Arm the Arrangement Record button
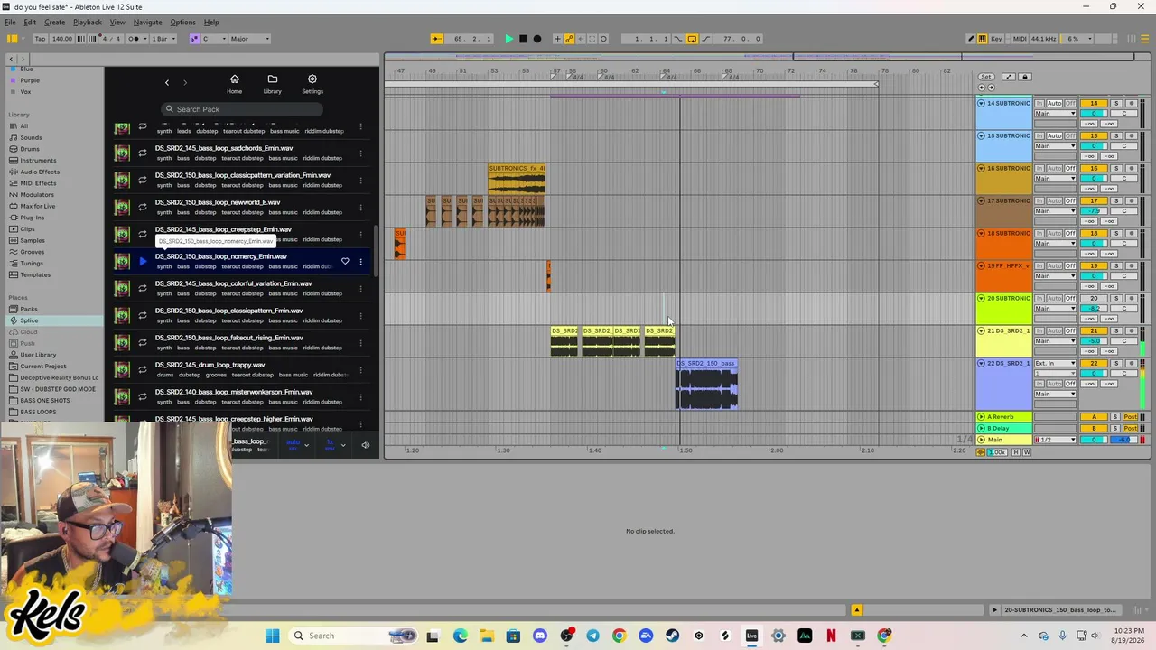 [x=537, y=39]
